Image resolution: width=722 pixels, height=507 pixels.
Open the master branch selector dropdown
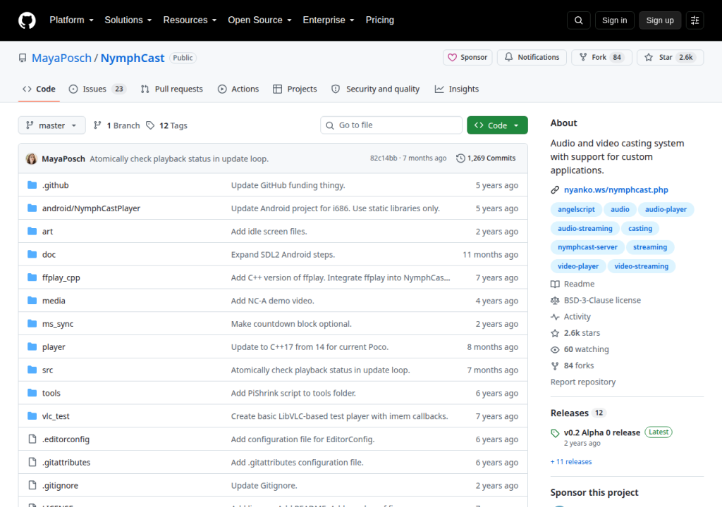(51, 125)
